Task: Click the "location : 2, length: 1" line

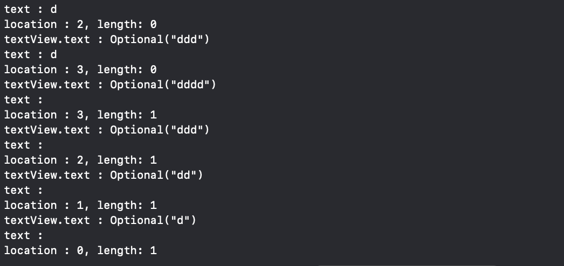Action: (80, 160)
